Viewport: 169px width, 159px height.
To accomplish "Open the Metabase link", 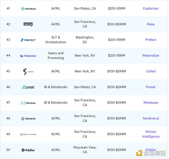I will pyautogui.click(x=151, y=103).
